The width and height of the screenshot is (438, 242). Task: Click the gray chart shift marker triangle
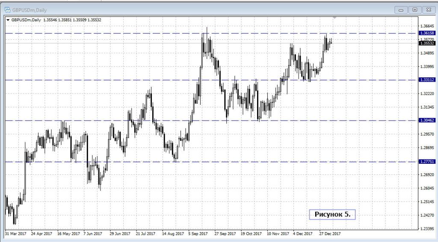[334, 18]
